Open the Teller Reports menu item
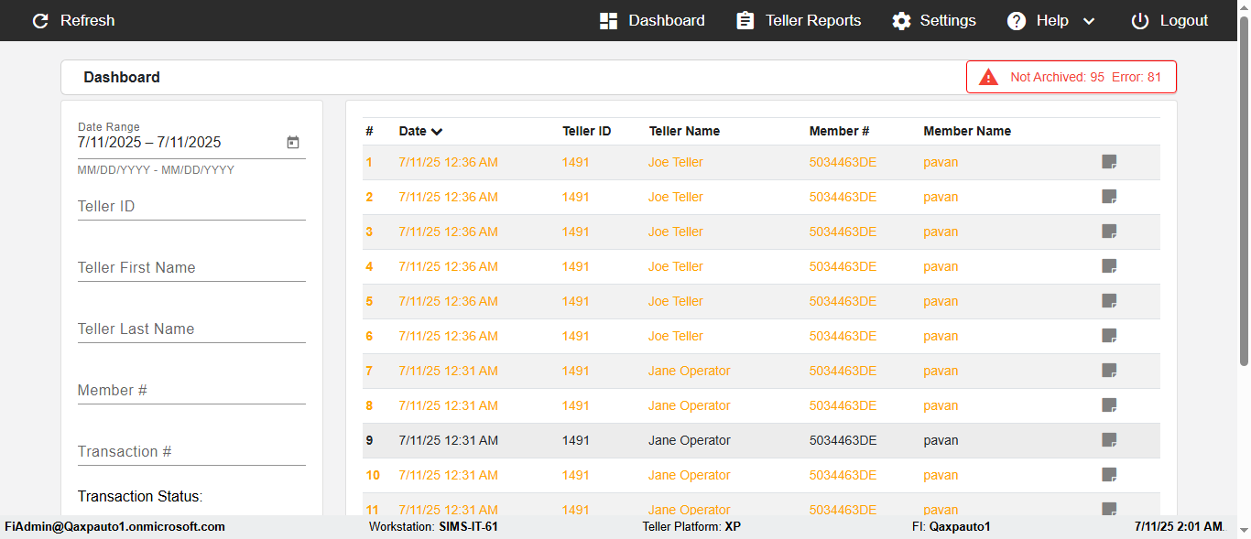Screen dimensions: 1251x539 tap(800, 21)
